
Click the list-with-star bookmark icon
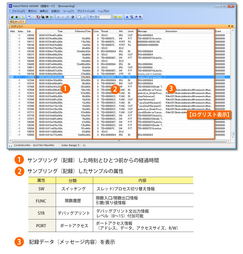point(132,17)
